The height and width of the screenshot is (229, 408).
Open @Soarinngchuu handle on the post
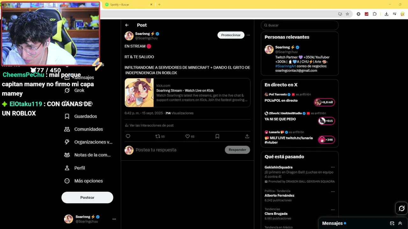pyautogui.click(x=146, y=38)
